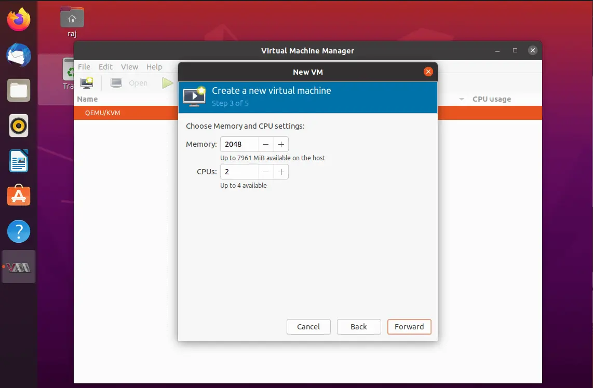The height and width of the screenshot is (388, 593).
Task: Click the green Run play icon
Action: (168, 83)
